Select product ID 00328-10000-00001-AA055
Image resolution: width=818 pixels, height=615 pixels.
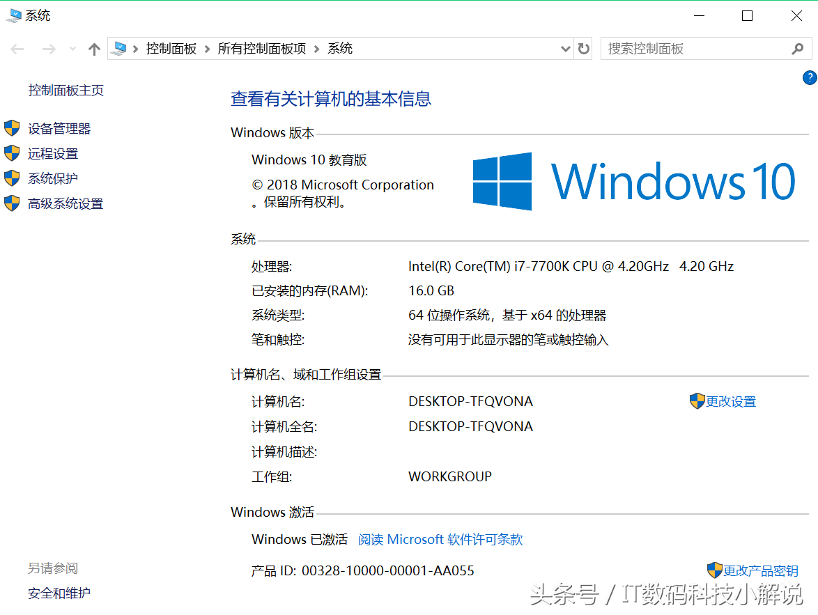387,570
